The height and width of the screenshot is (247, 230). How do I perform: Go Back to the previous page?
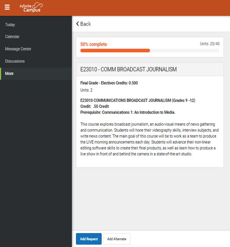click(84, 24)
